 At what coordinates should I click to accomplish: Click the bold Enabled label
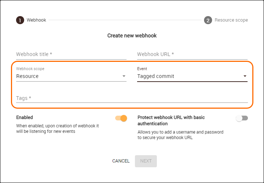coord(24,117)
